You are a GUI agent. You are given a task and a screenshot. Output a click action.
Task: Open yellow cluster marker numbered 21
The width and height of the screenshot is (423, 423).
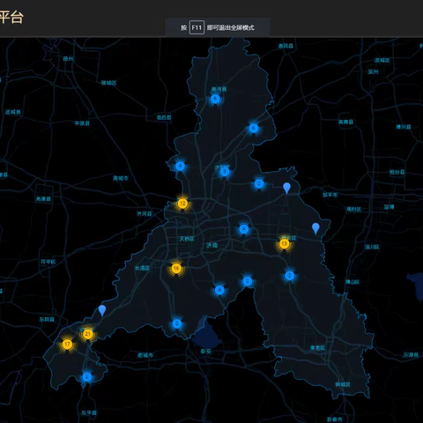click(x=87, y=334)
